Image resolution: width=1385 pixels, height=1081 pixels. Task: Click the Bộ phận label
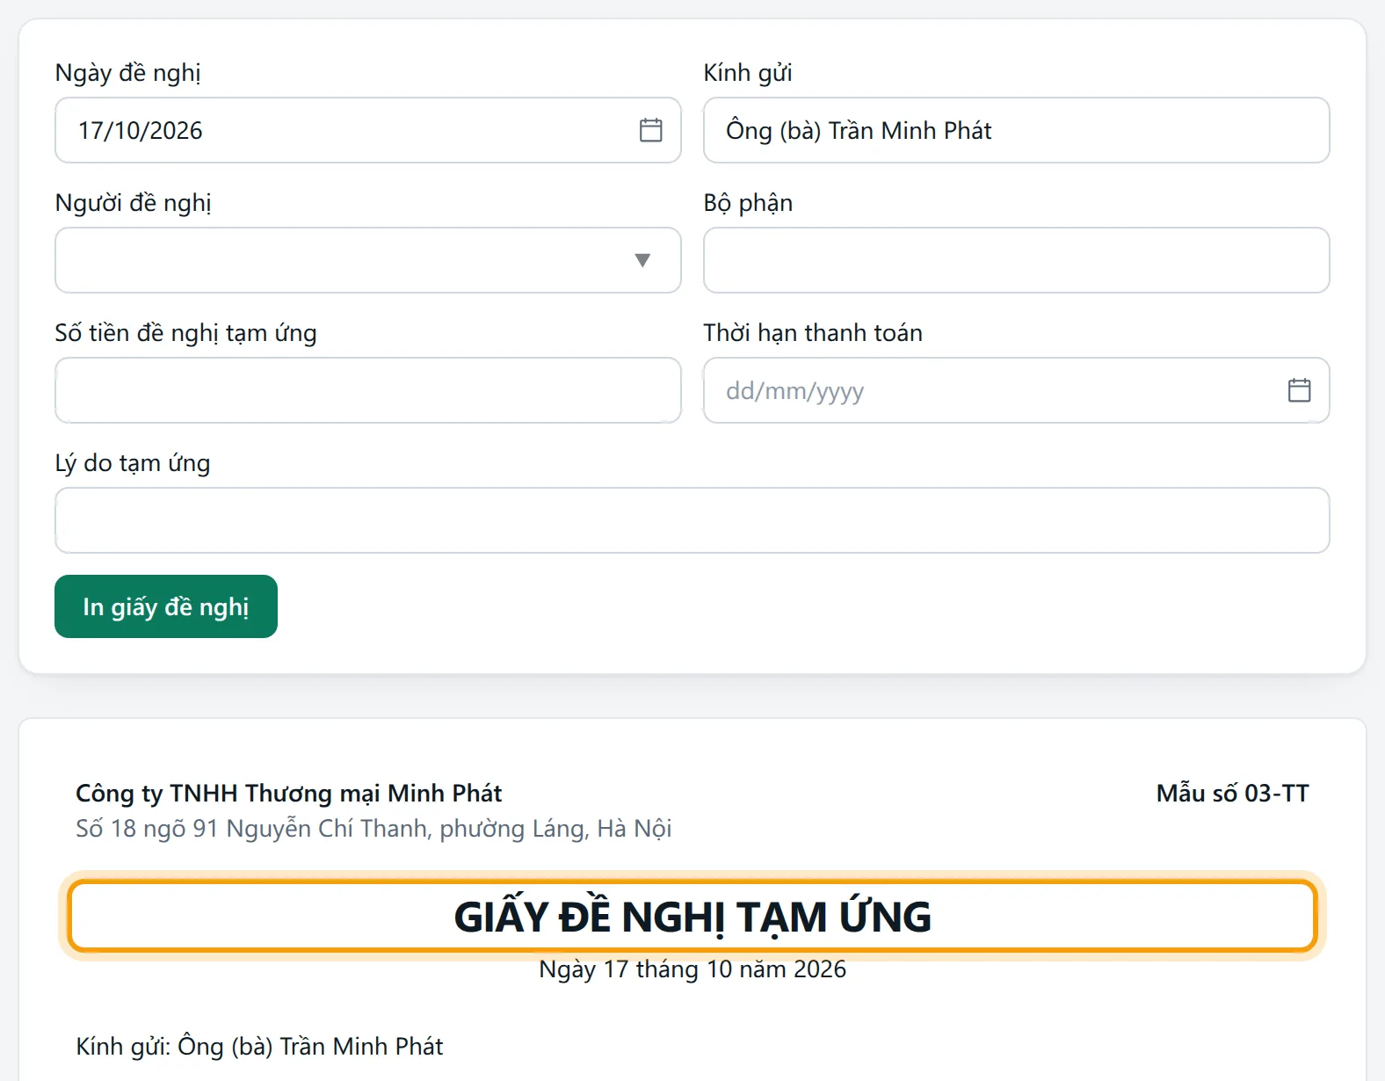[x=748, y=203]
